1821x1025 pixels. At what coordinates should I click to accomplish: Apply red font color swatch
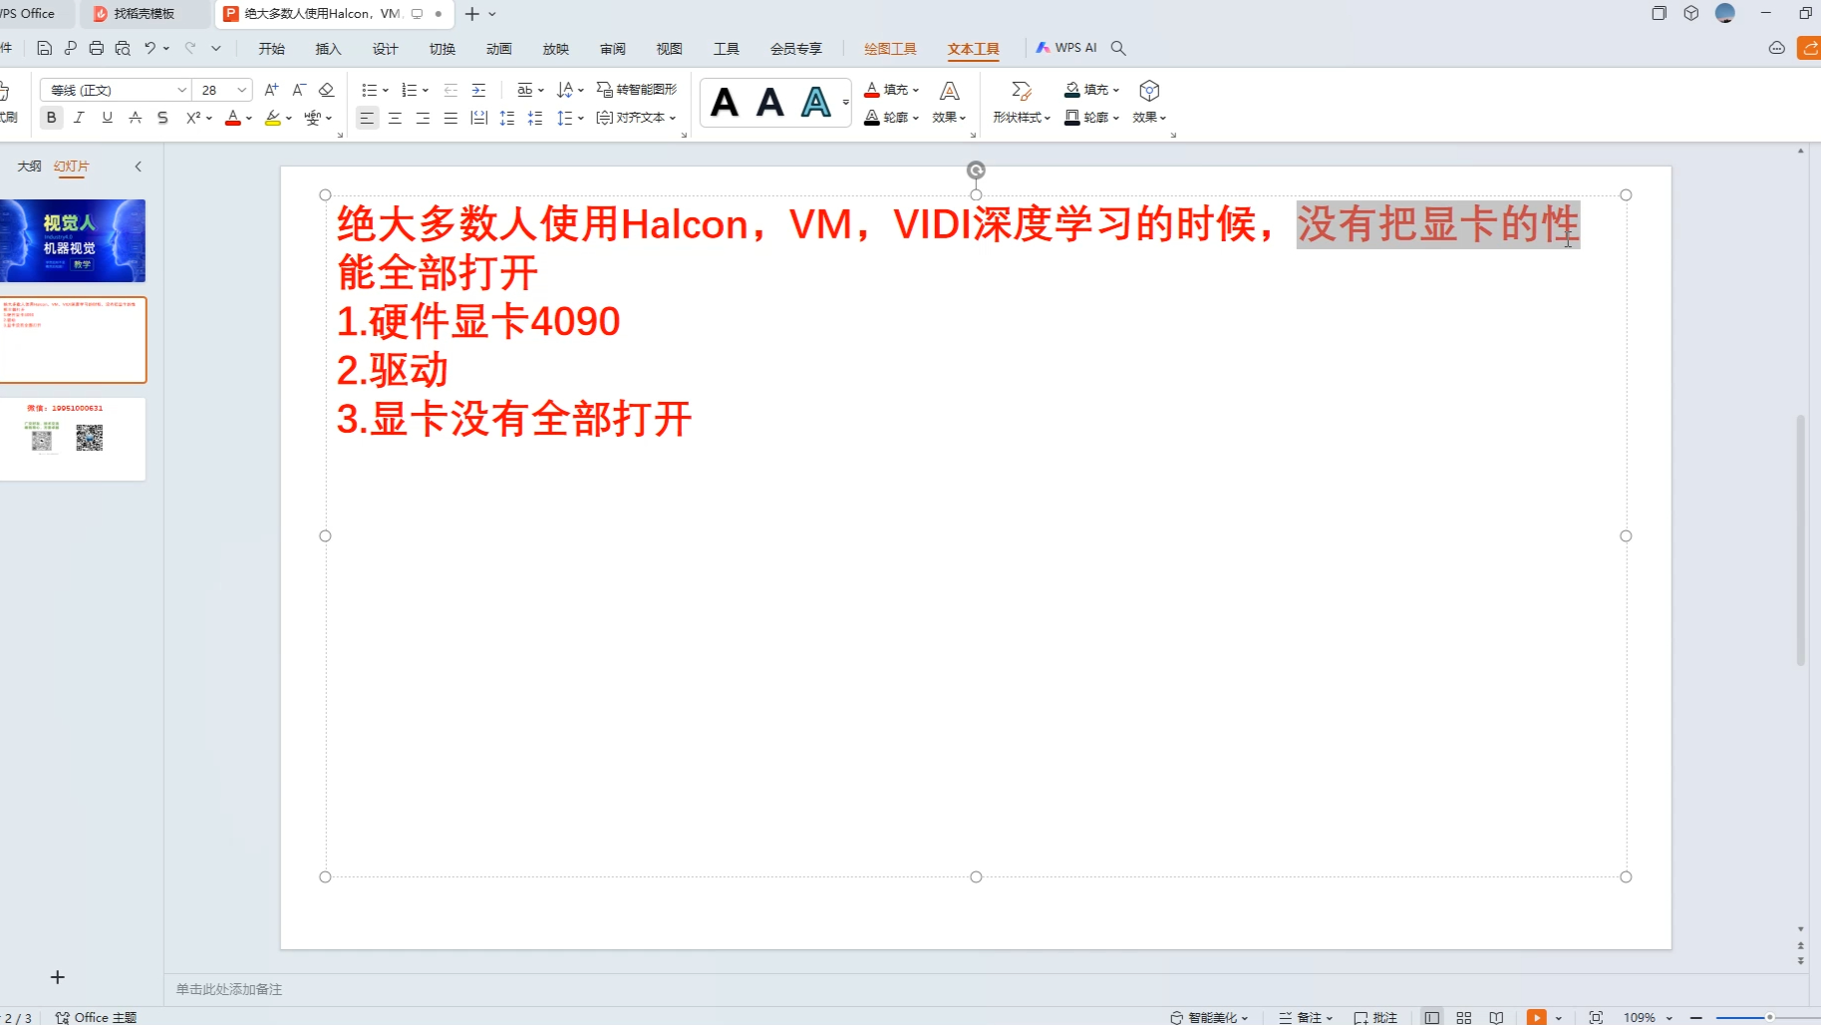(232, 118)
